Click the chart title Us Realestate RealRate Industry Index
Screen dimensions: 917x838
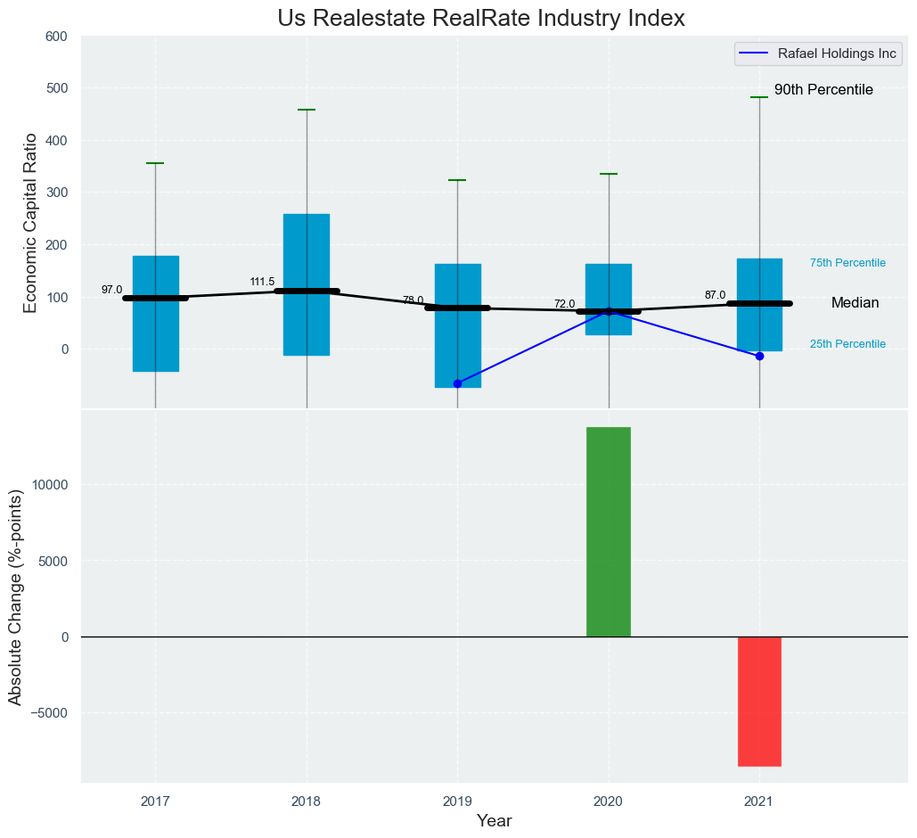pos(480,19)
